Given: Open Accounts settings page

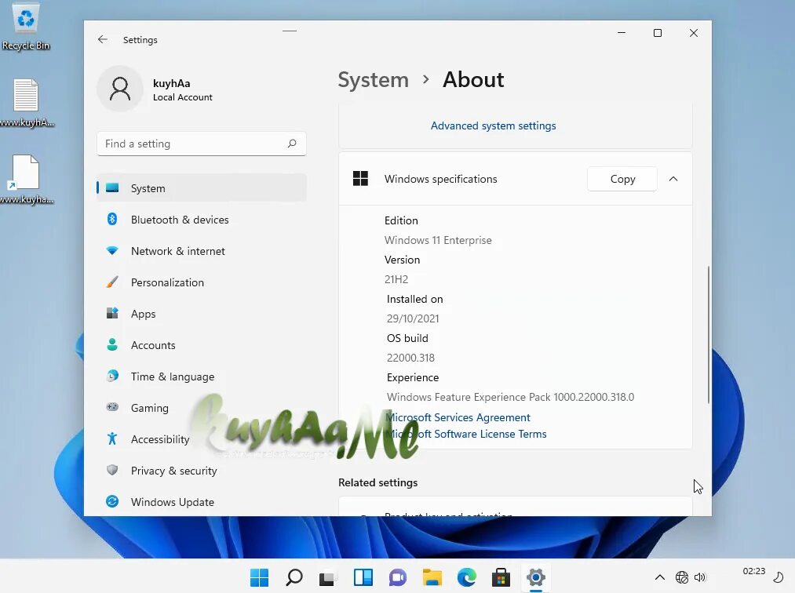Looking at the screenshot, I should click(x=201, y=345).
